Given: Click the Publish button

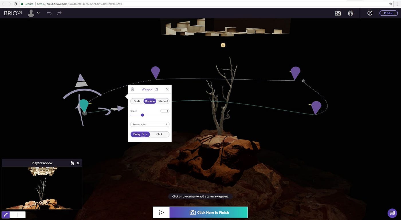Looking at the screenshot, I should [389, 13].
